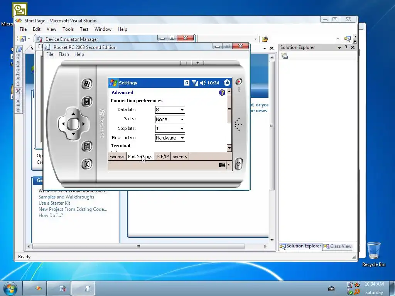This screenshot has height=296, width=395.
Task: Click the emulator bottom-left hardware button
Action: (x=87, y=164)
